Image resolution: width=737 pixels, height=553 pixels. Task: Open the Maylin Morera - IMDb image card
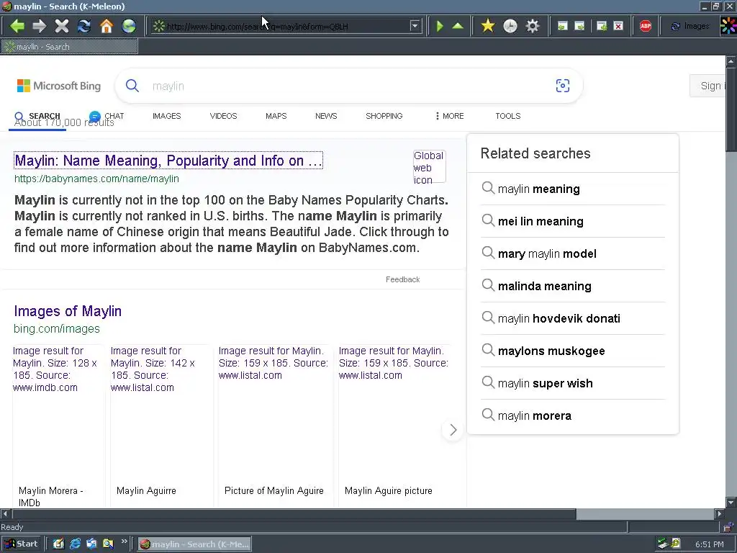59,426
